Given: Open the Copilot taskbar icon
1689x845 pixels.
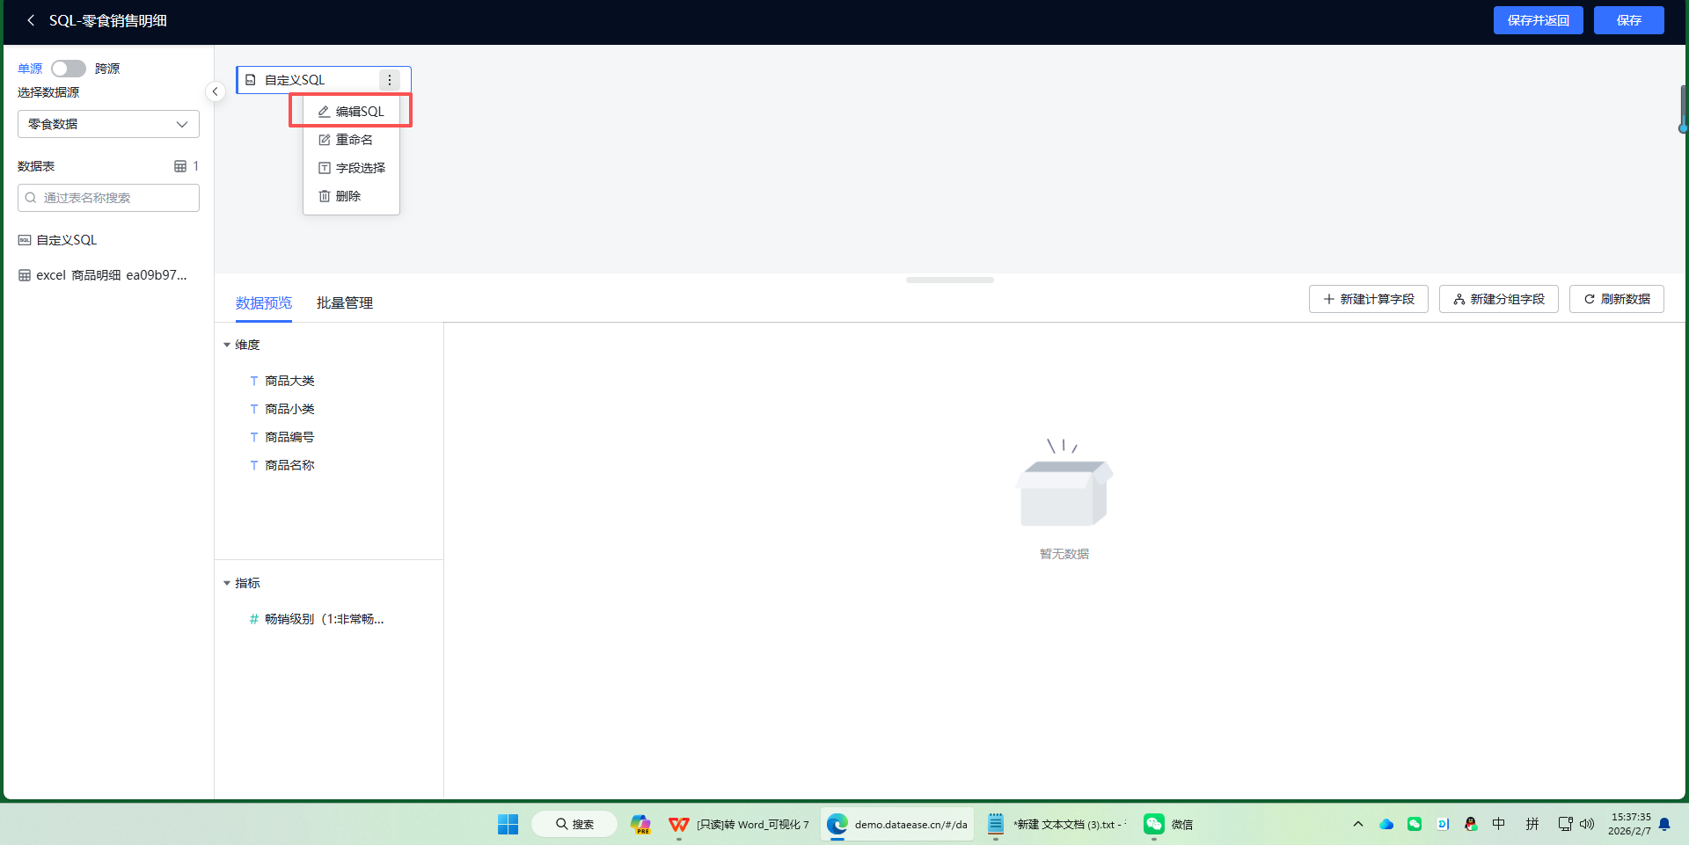Looking at the screenshot, I should (x=640, y=824).
